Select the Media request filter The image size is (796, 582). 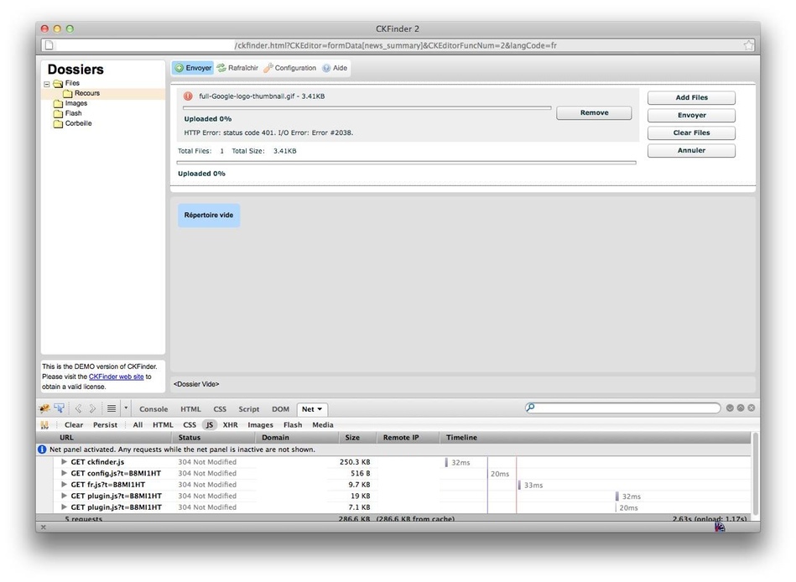(x=323, y=424)
